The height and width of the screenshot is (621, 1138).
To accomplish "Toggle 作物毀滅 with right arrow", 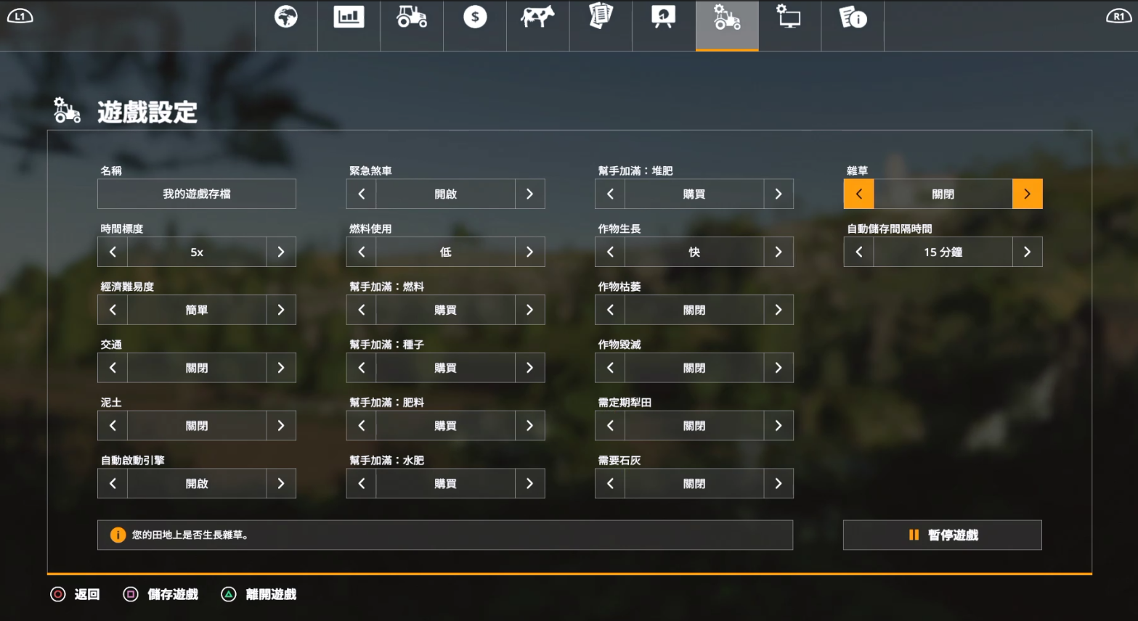I will point(779,368).
